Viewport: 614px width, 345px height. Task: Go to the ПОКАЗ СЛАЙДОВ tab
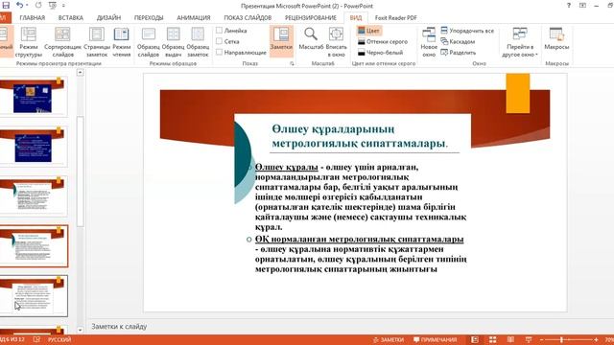[x=248, y=17]
